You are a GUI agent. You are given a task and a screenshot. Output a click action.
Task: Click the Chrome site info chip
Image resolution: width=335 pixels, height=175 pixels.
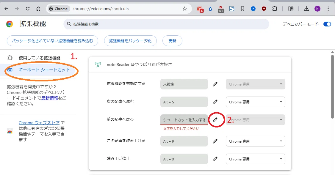[x=58, y=9]
